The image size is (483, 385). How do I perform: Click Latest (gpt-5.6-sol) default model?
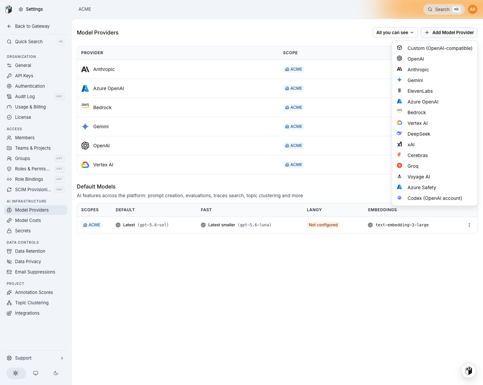(142, 225)
